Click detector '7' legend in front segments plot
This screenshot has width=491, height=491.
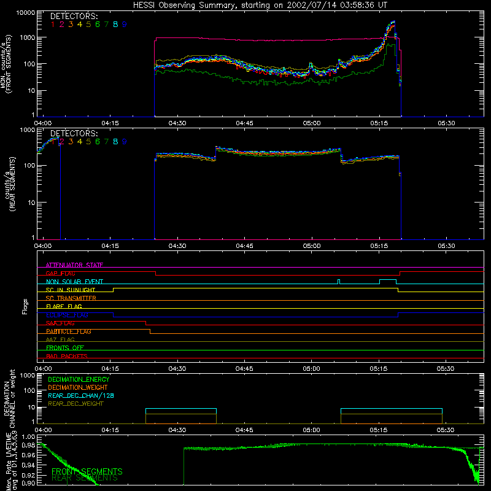(106, 25)
